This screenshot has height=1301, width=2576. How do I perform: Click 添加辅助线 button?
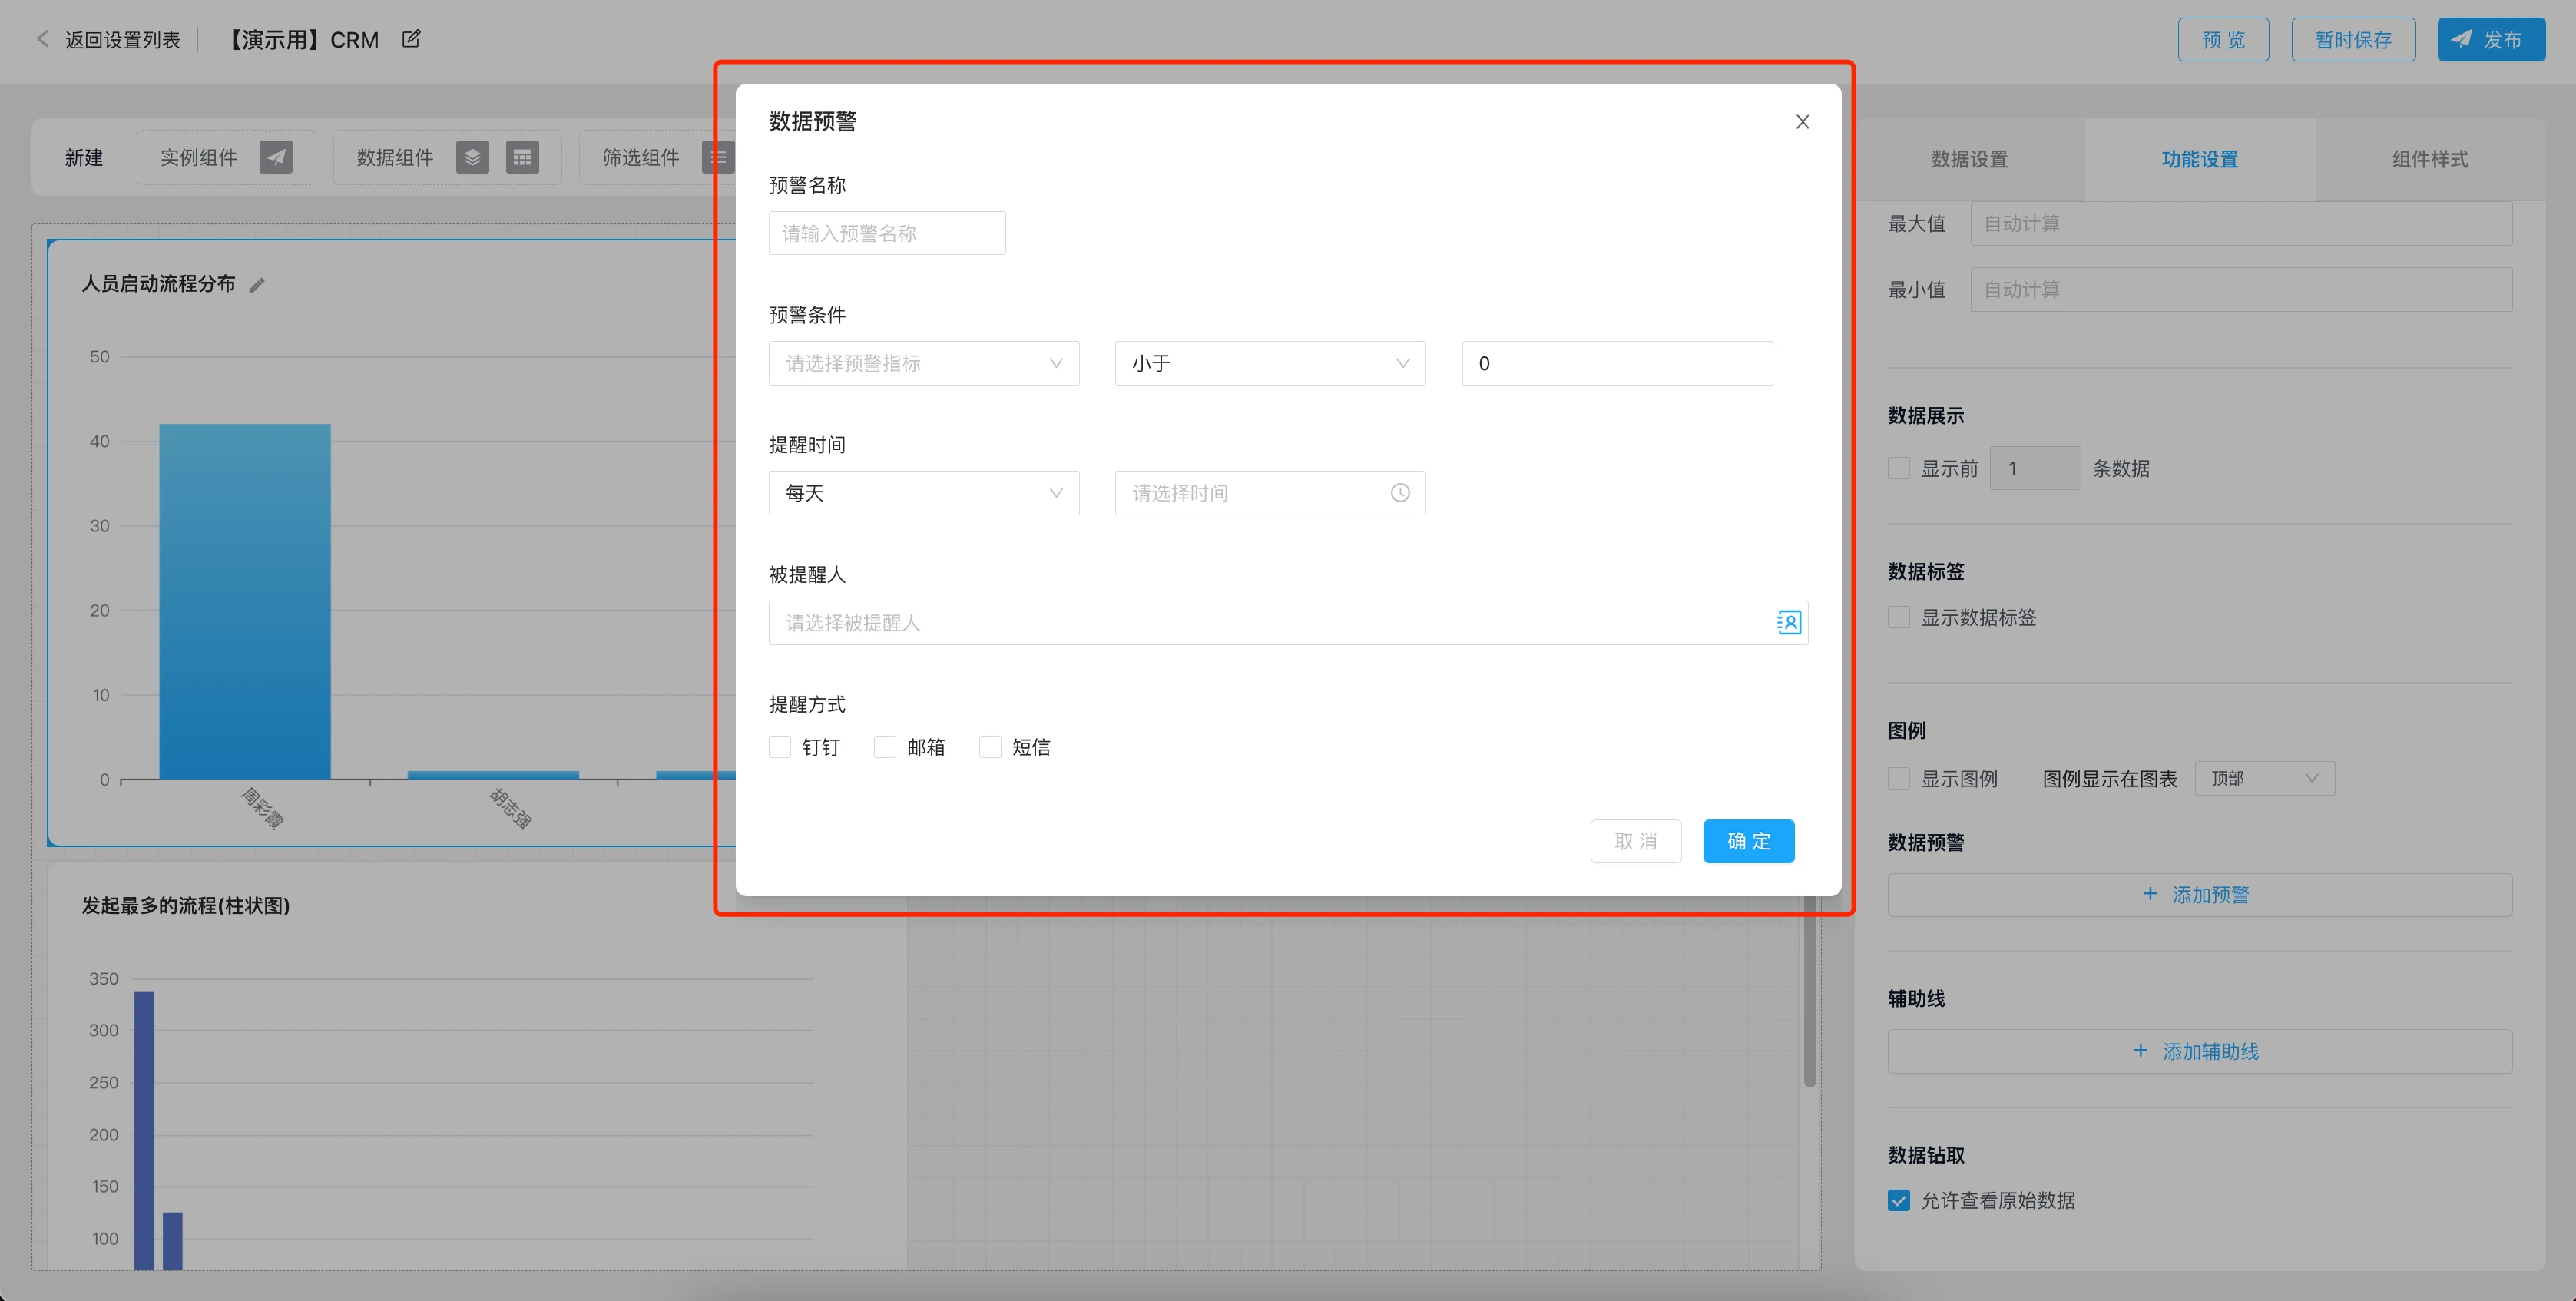click(2199, 1051)
